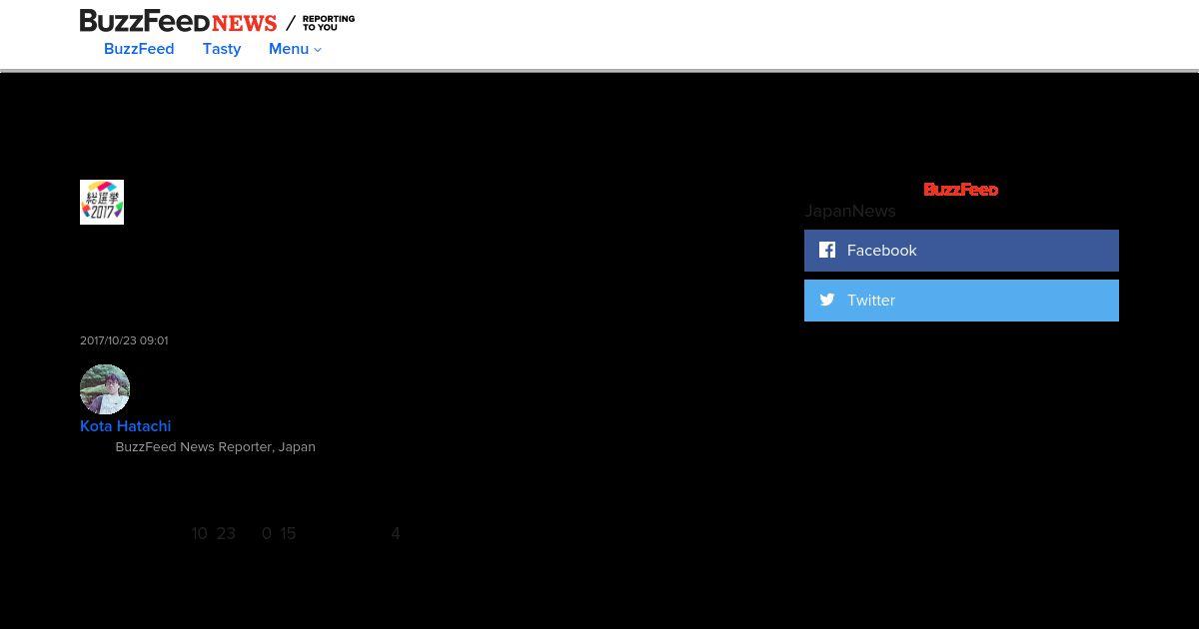1199x629 pixels.
Task: Open the BuzzFeed News logo homepage
Action: tap(178, 21)
